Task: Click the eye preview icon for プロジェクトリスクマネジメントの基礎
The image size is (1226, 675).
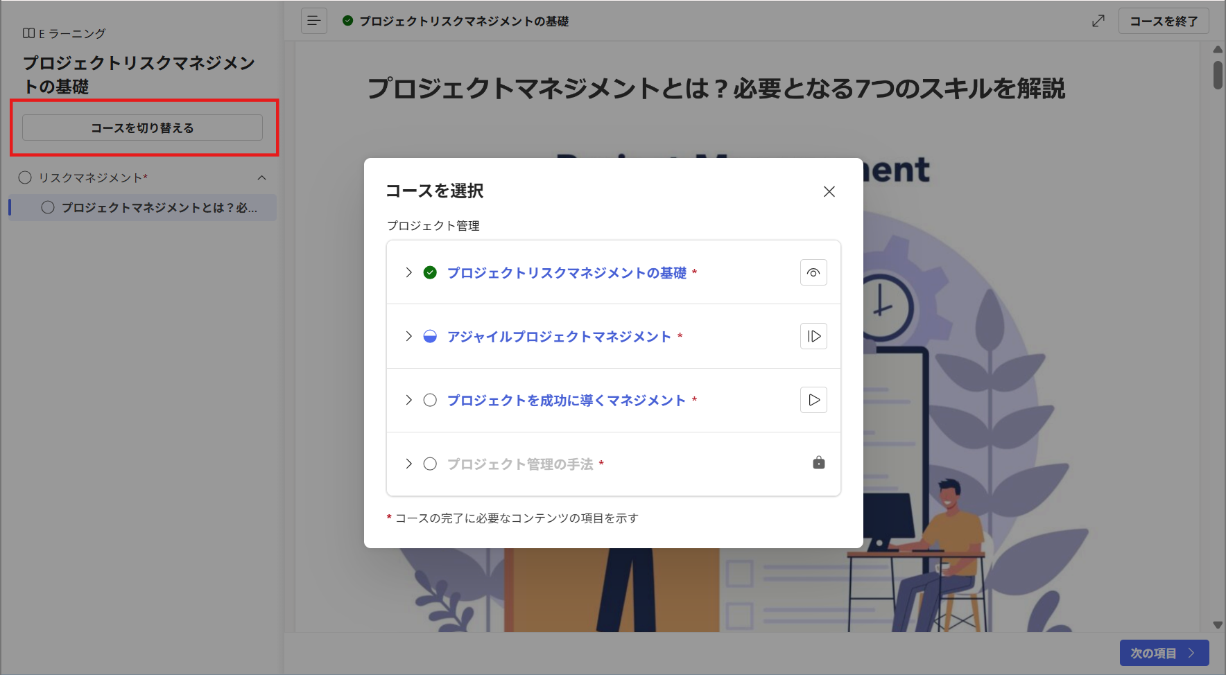Action: point(813,272)
